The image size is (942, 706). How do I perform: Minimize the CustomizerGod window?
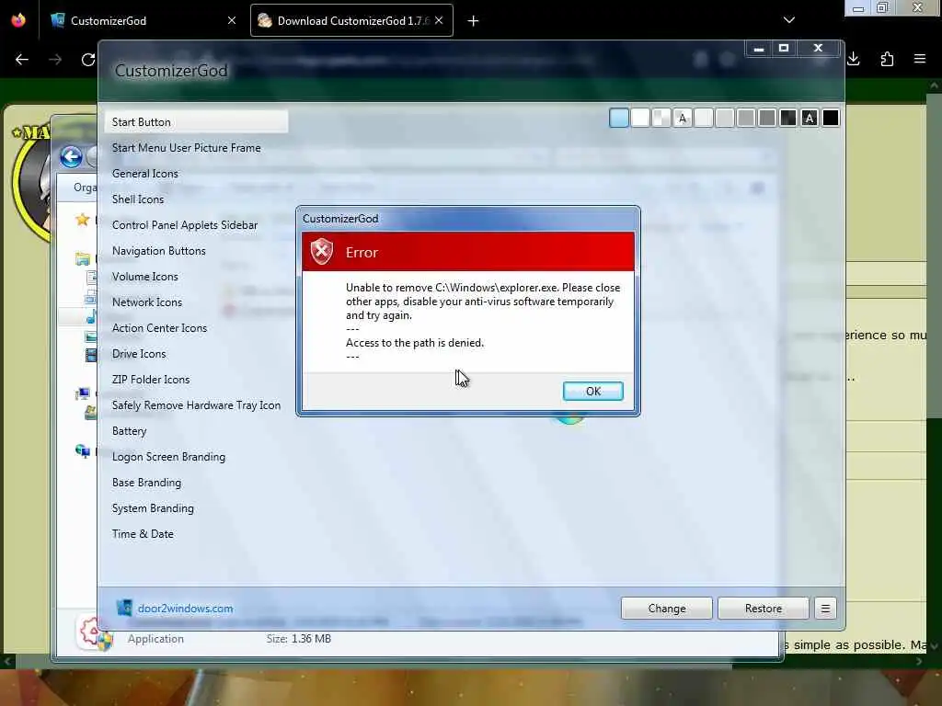click(x=759, y=49)
